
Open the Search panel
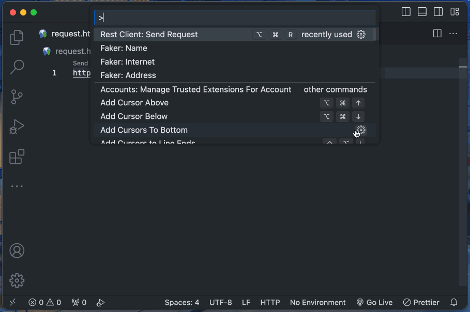[x=17, y=67]
